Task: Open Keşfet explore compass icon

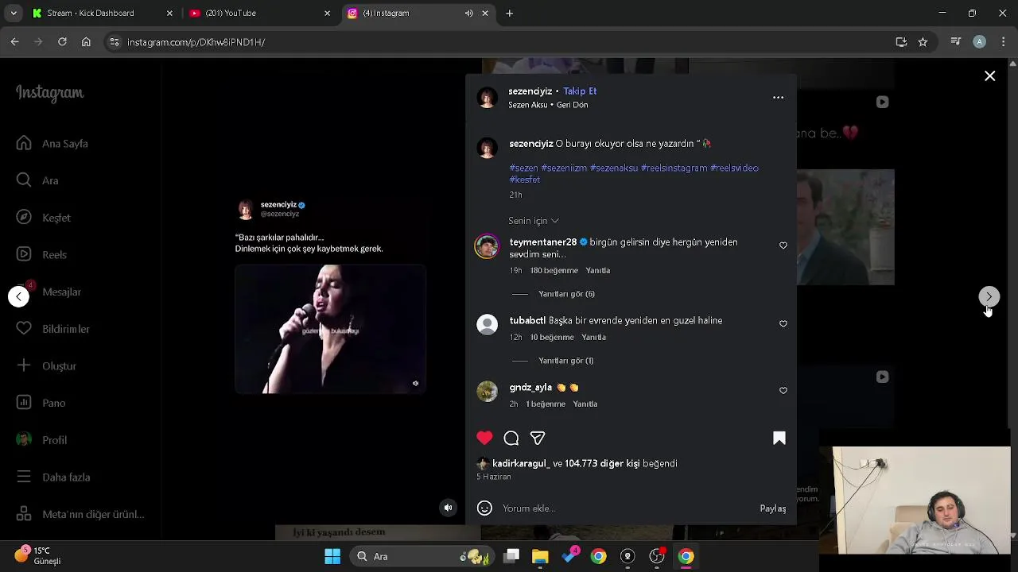Action: (x=24, y=217)
